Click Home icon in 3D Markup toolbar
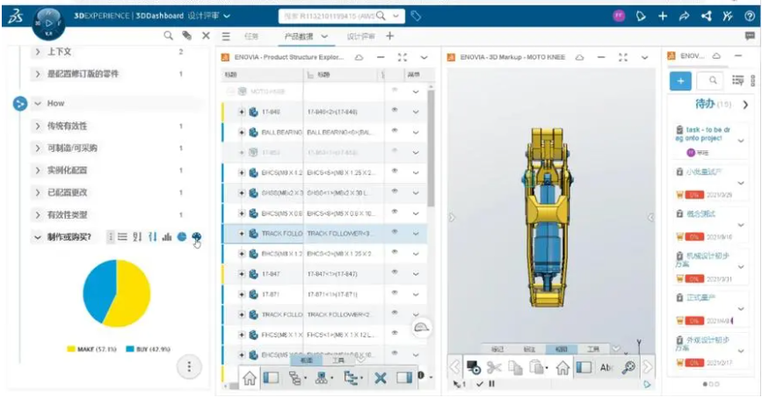Image resolution: width=762 pixels, height=405 pixels. coord(562,367)
